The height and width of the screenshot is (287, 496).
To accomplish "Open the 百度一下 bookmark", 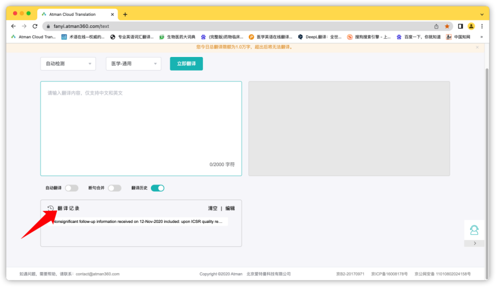I will point(418,37).
